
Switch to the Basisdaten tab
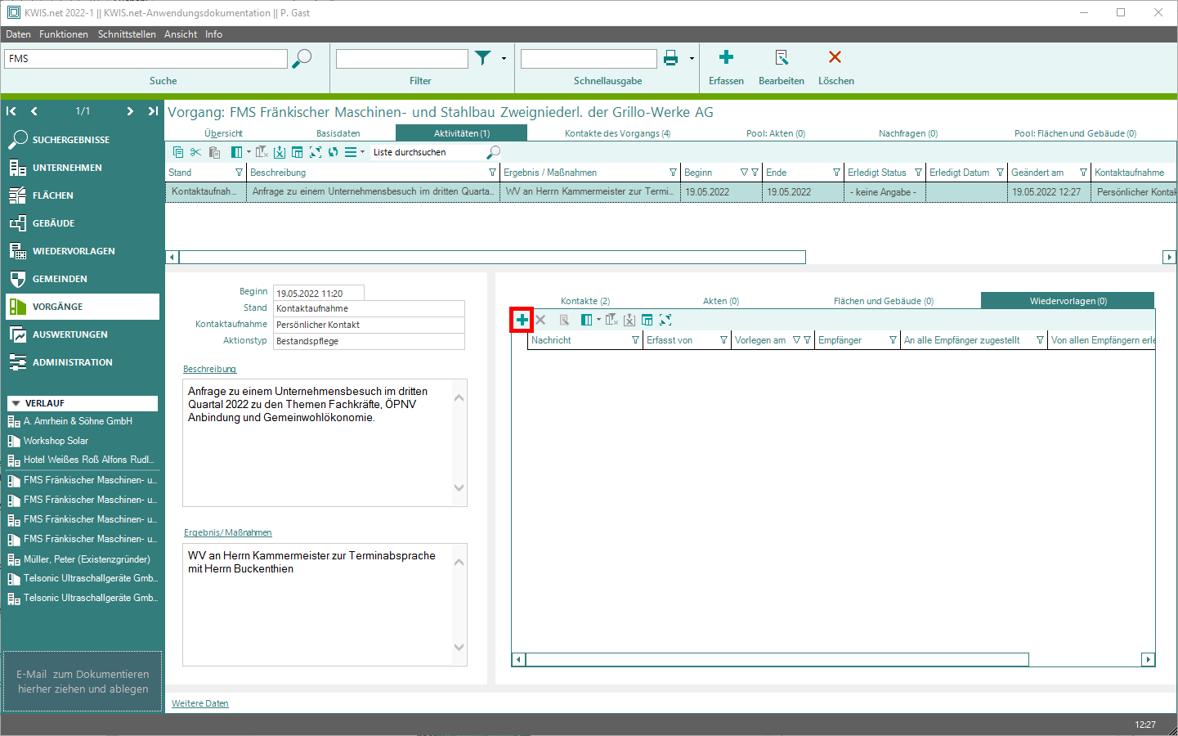tap(338, 133)
